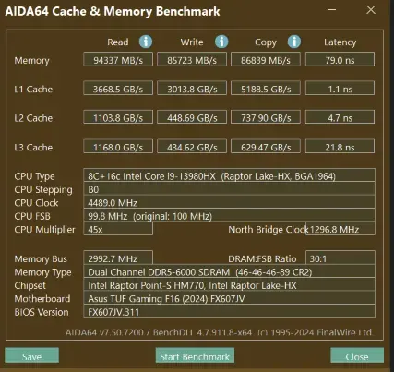Minimize the AIDA64 benchmark window
394x372 pixels.
click(x=331, y=10)
